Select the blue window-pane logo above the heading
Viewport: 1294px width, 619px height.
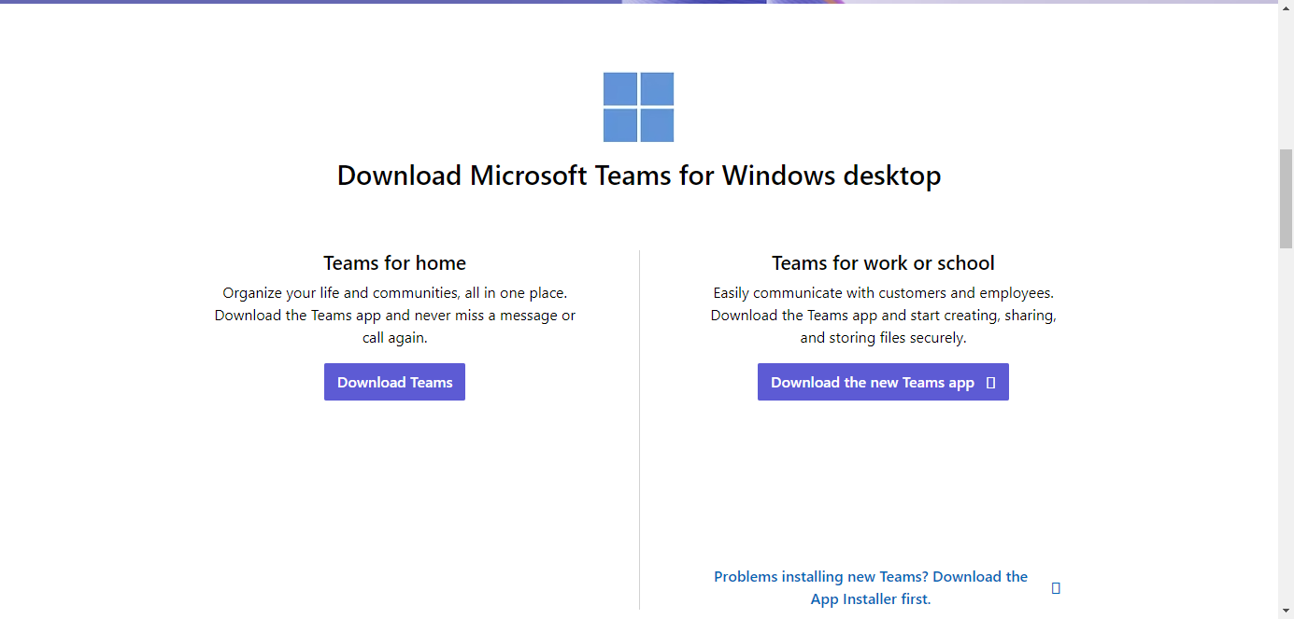638,106
